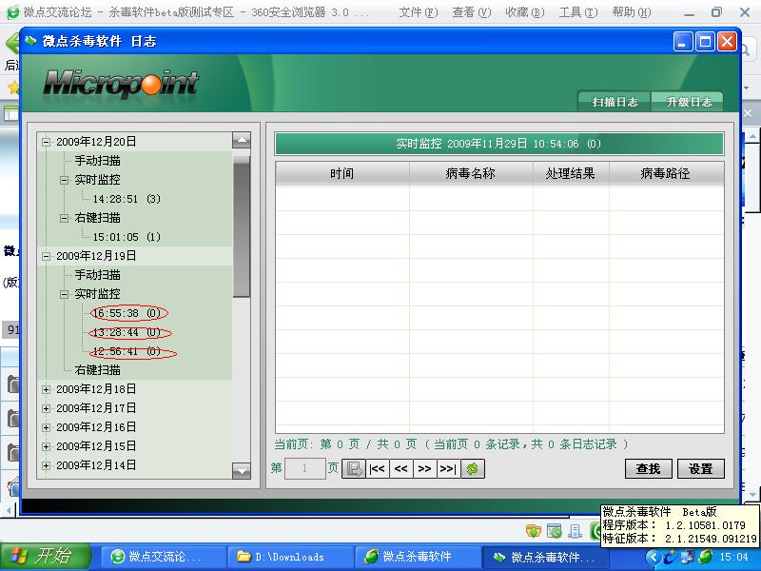761x571 pixels.
Task: Open log 设置 button
Action: (x=701, y=468)
